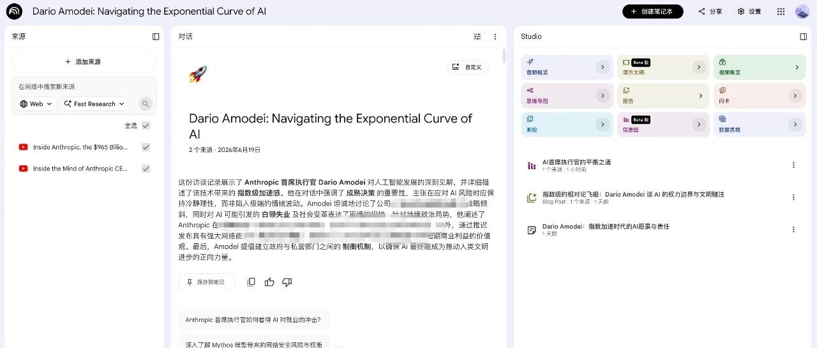Click the 添加来源 button
The image size is (817, 348).
pyautogui.click(x=84, y=62)
